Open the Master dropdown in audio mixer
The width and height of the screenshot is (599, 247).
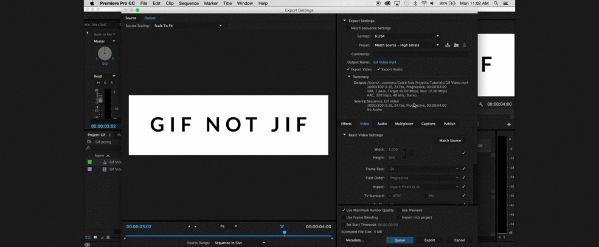(104, 41)
